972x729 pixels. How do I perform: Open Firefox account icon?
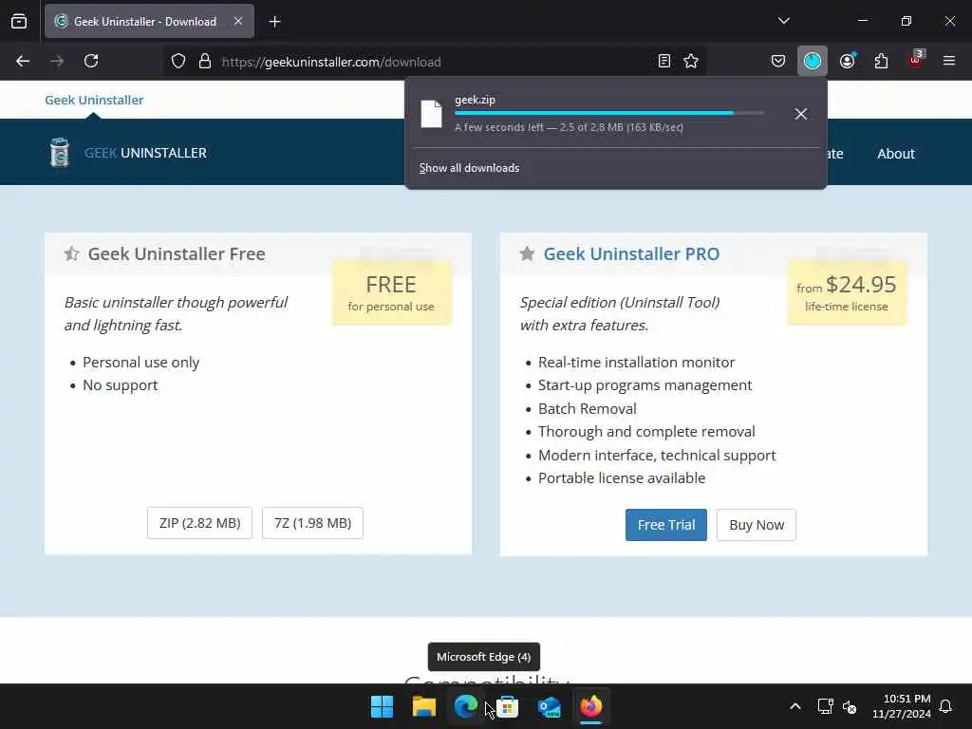[848, 61]
